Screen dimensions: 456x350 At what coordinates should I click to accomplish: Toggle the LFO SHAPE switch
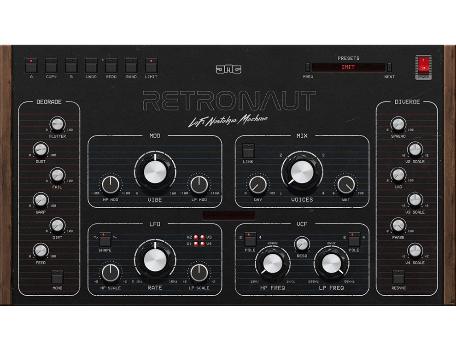click(x=105, y=239)
